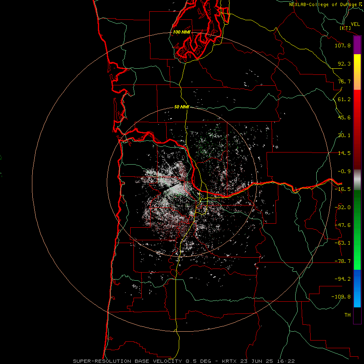The image size is (364, 364).
Task: Click the -109.8 velocity scale value
Action: (x=341, y=297)
